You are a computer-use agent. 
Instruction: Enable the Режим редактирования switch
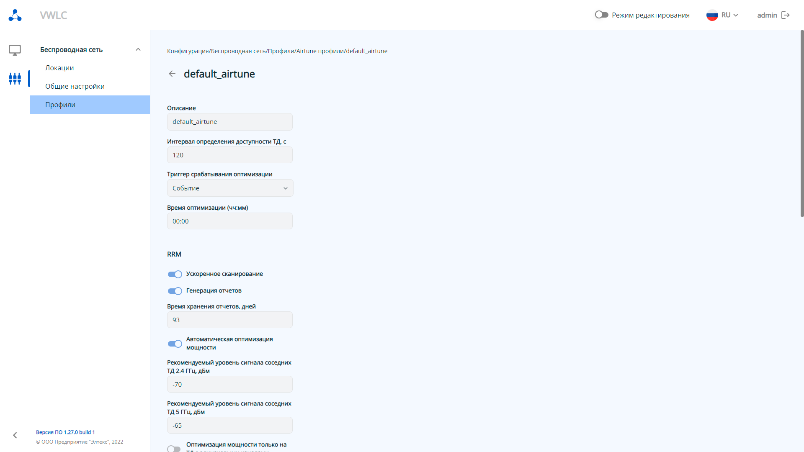pos(601,15)
